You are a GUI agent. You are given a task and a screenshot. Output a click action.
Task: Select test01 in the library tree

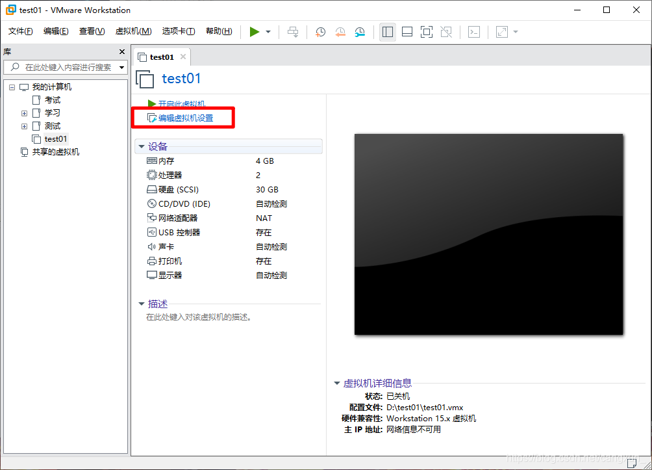pyautogui.click(x=56, y=138)
